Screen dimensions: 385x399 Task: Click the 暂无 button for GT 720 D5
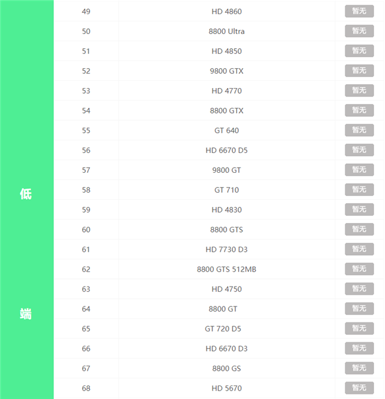[359, 328]
